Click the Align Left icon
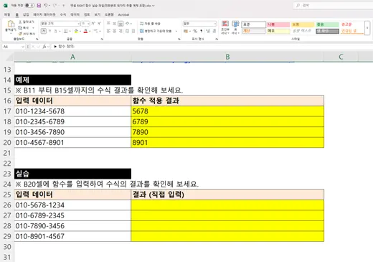The width and height of the screenshot is (373, 262). [108, 31]
